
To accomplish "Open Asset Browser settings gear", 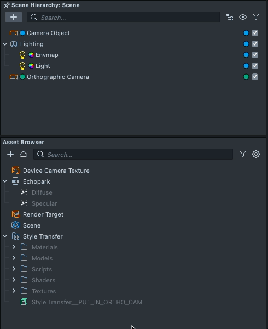I will pyautogui.click(x=256, y=154).
